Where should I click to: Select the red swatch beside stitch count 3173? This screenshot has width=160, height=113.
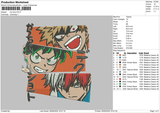click(120, 79)
